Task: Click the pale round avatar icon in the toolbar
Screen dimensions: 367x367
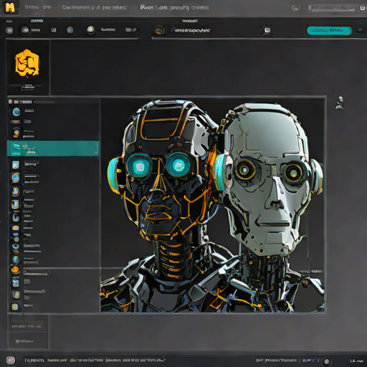Action: (x=90, y=29)
